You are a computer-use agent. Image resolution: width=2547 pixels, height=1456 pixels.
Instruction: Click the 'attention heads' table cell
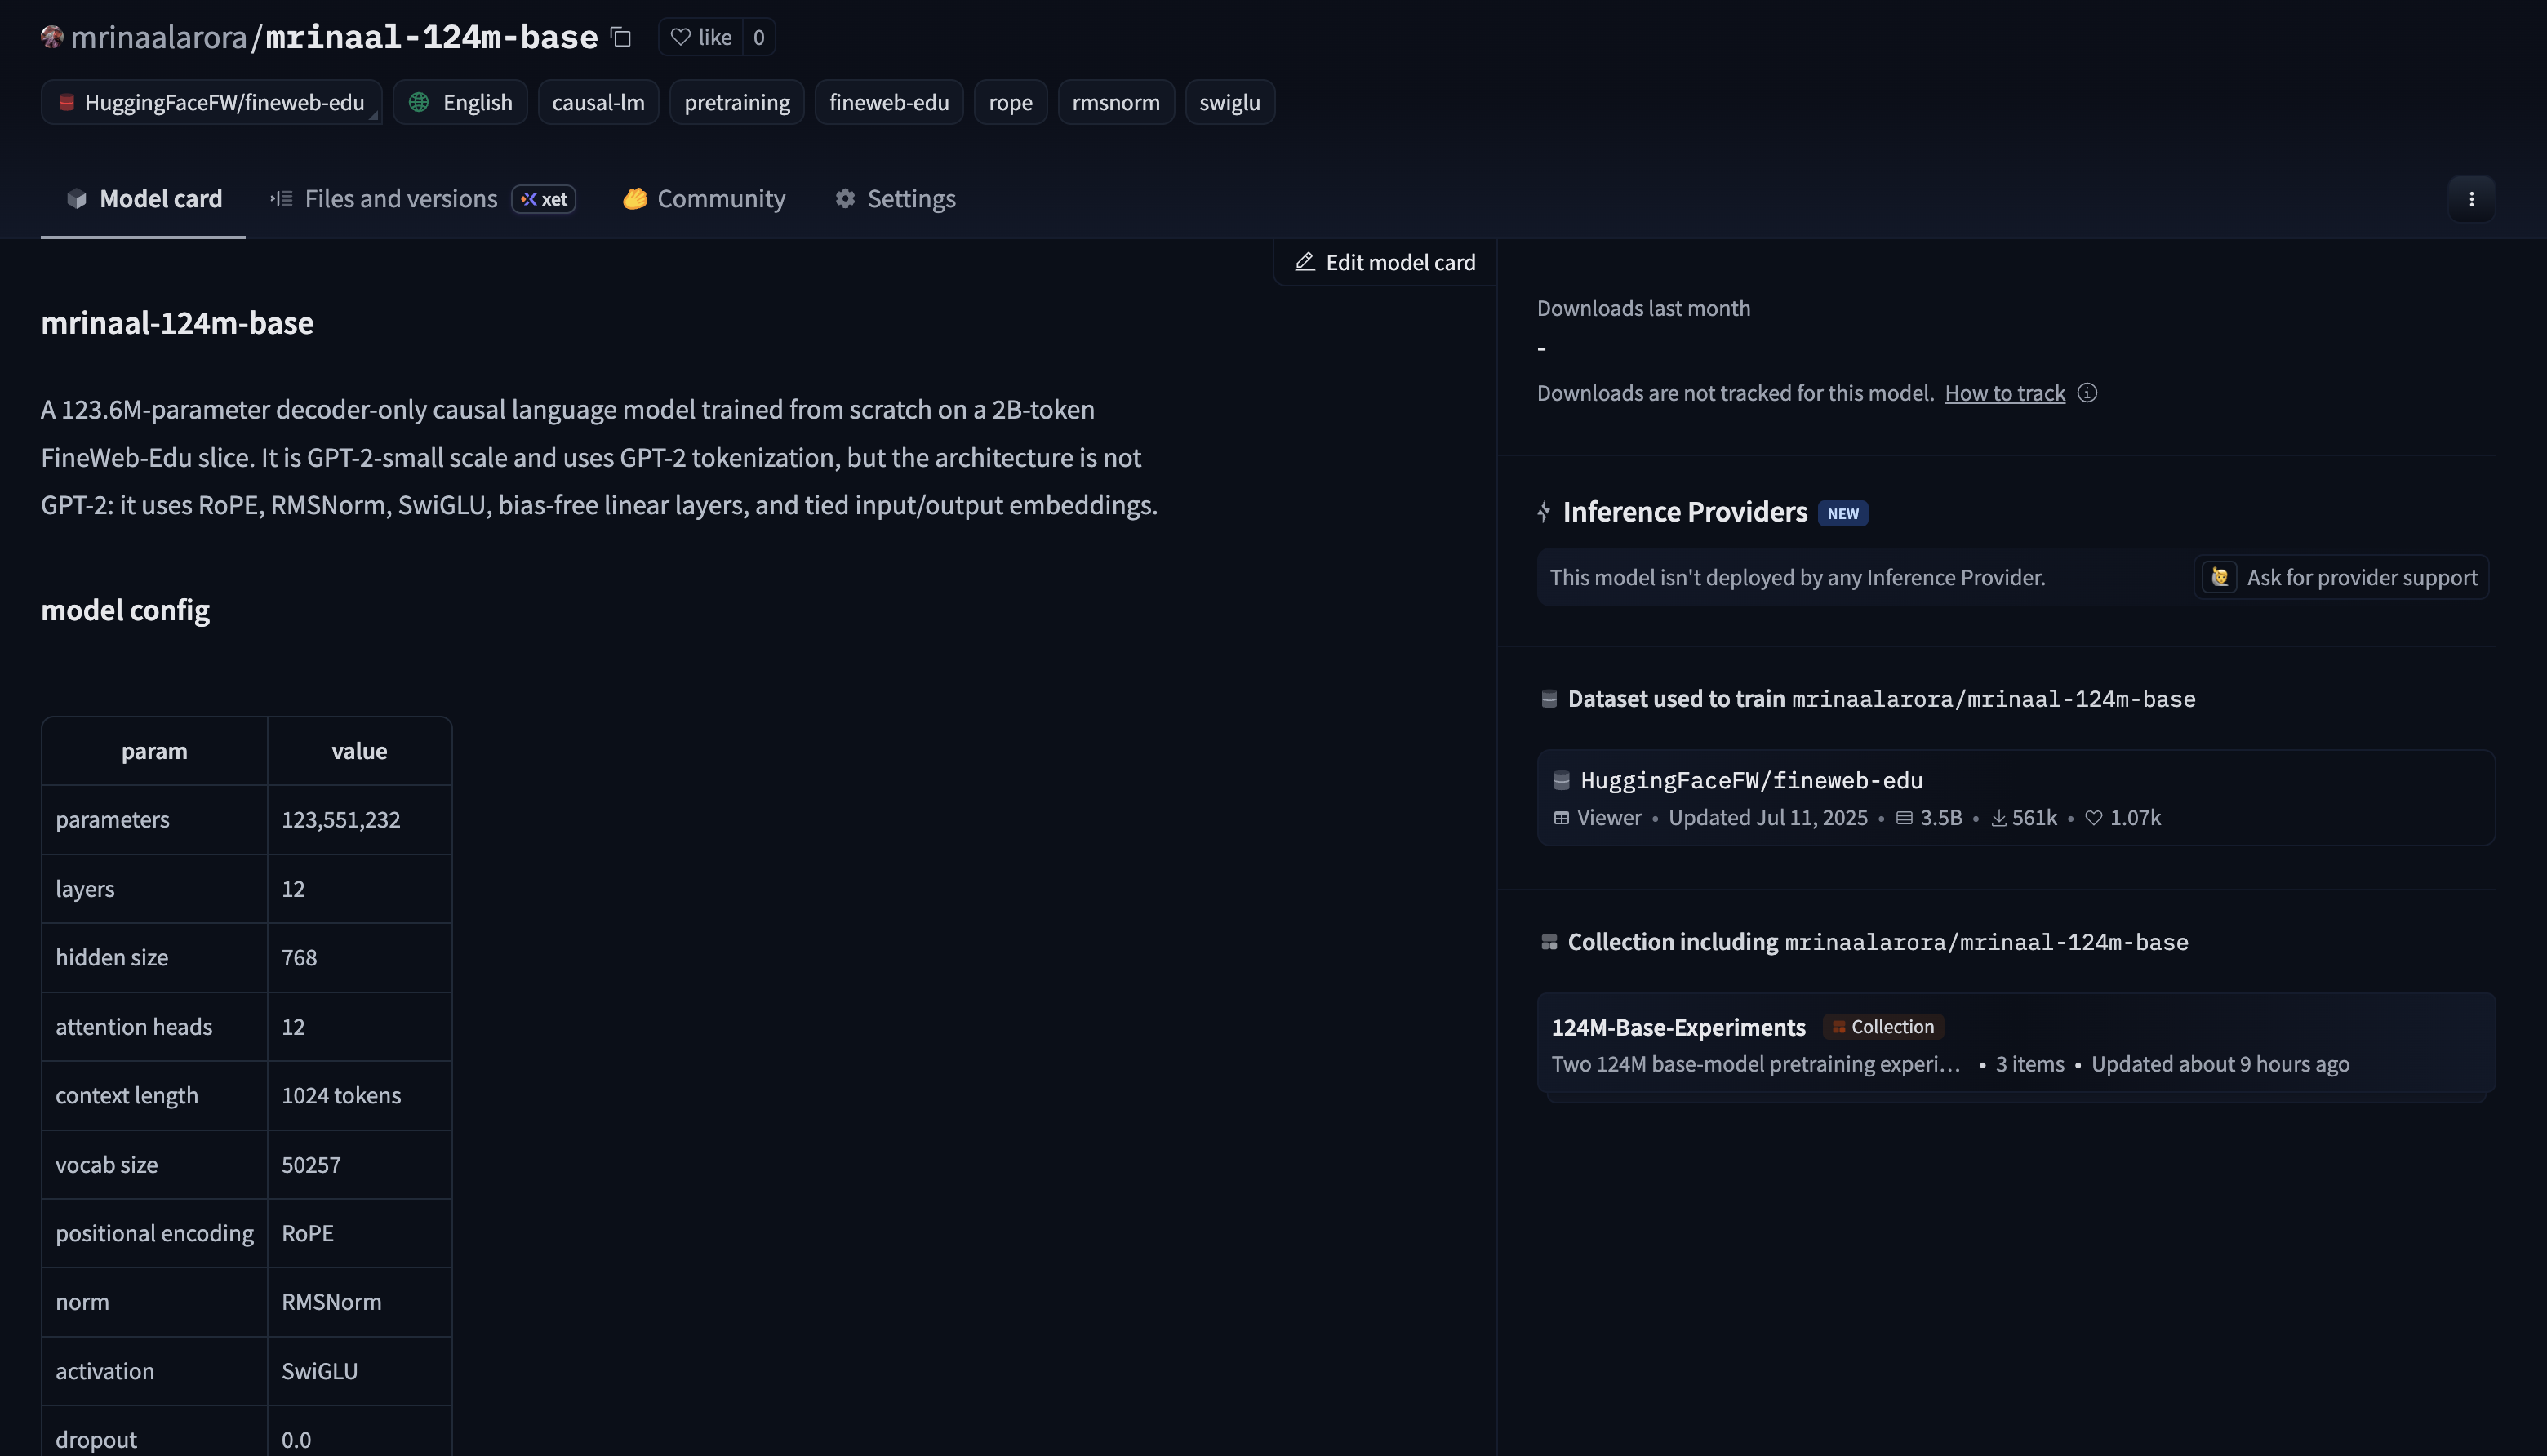click(x=154, y=1027)
